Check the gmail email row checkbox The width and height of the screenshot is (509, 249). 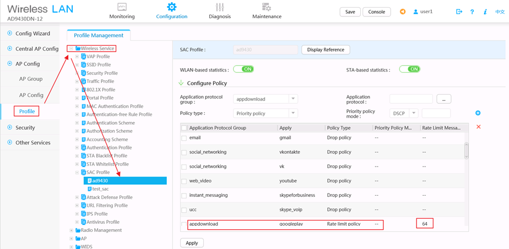coord(184,138)
